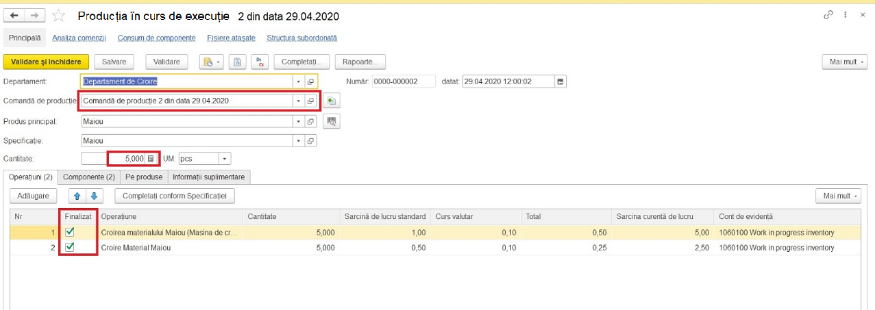Toggle the Finalizat checkbox for Croire Material Maiou

[70, 247]
